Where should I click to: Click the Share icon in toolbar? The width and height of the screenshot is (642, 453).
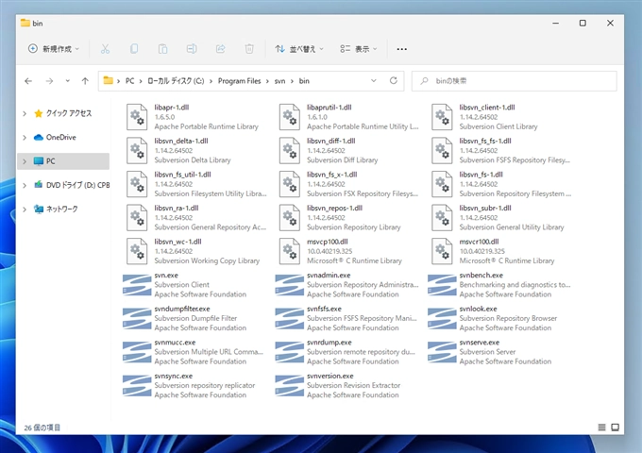(x=221, y=48)
